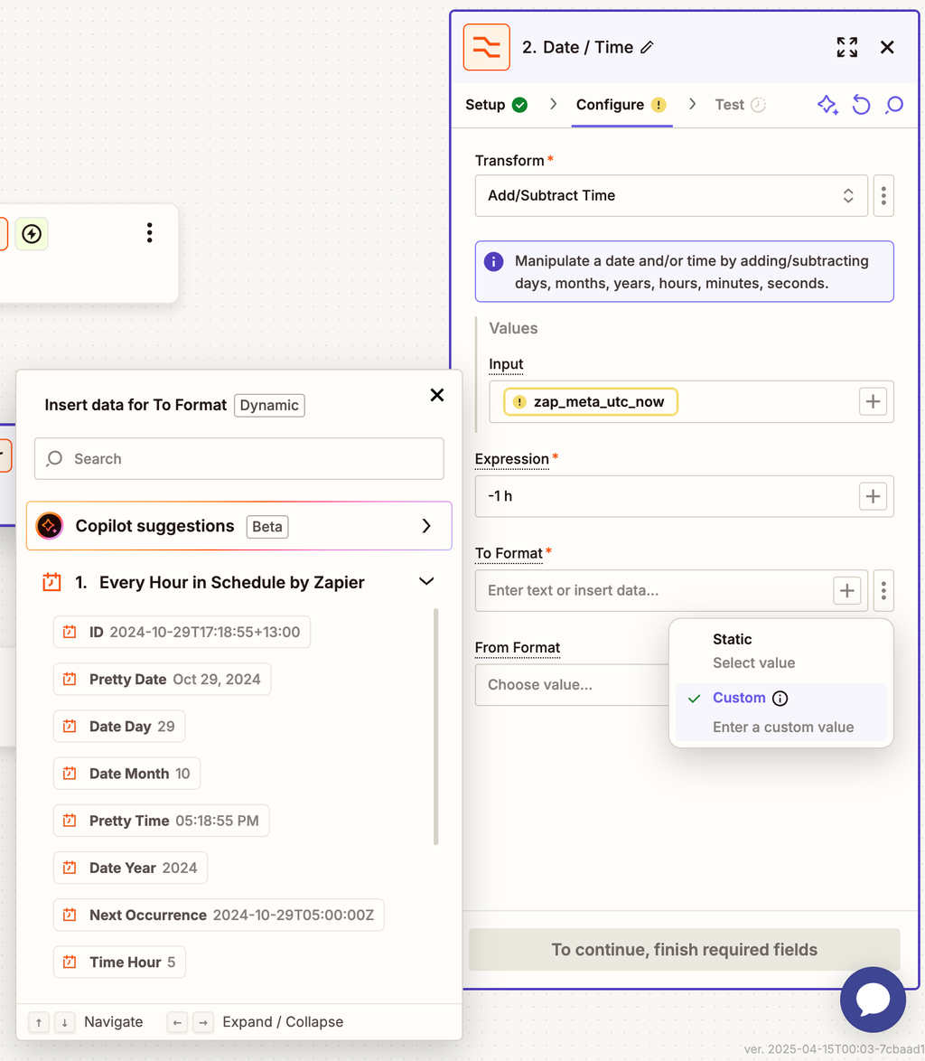Collapse Every Hour in Schedule by Zapier

(426, 582)
